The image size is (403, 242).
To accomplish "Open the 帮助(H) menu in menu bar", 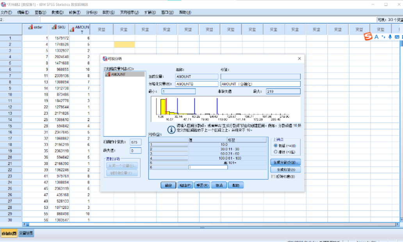I will point(185,12).
